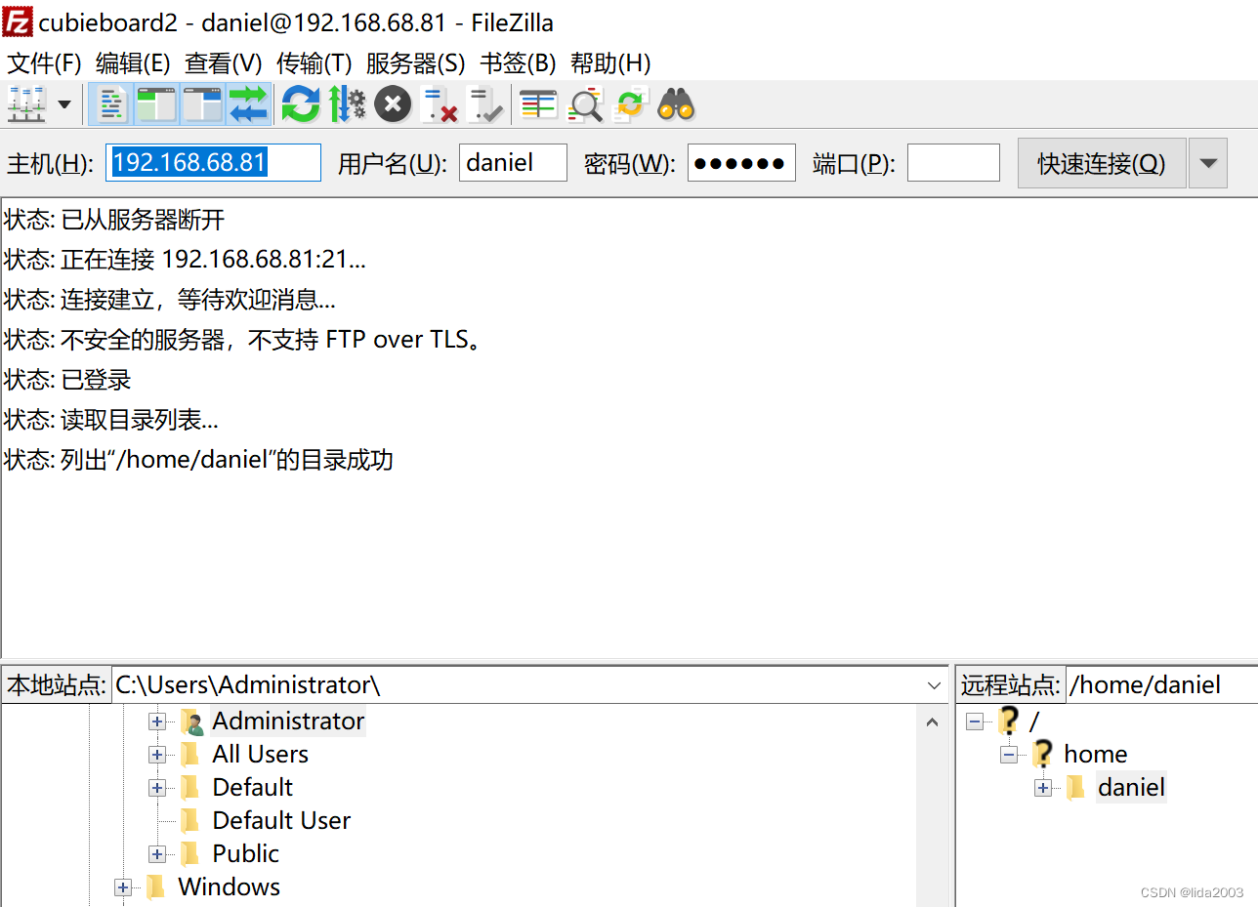
Task: Open the 服务器(S) menu
Action: click(x=415, y=63)
